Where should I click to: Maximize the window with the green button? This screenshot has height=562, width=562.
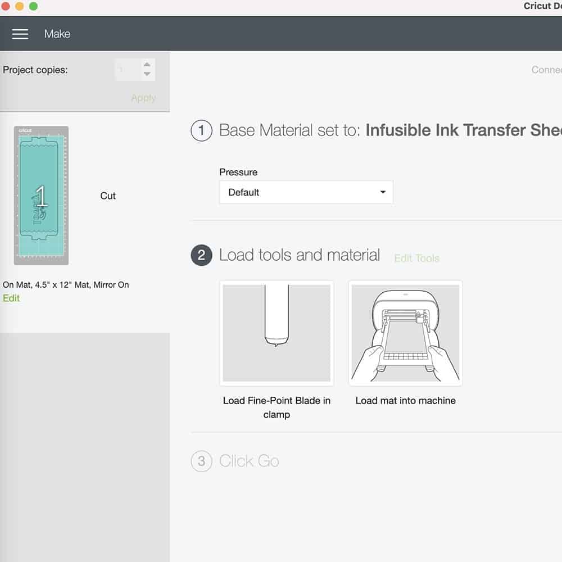pyautogui.click(x=33, y=6)
